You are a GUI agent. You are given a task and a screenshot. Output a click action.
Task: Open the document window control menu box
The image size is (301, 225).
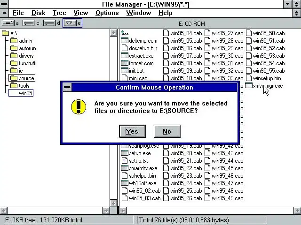coord(4,13)
